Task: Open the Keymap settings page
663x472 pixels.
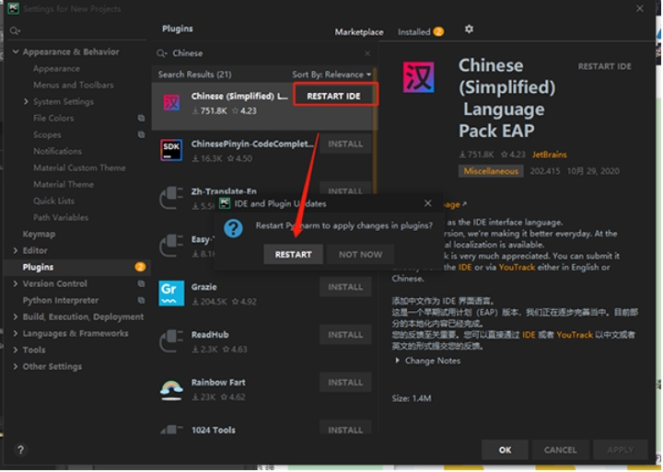Action: (39, 234)
